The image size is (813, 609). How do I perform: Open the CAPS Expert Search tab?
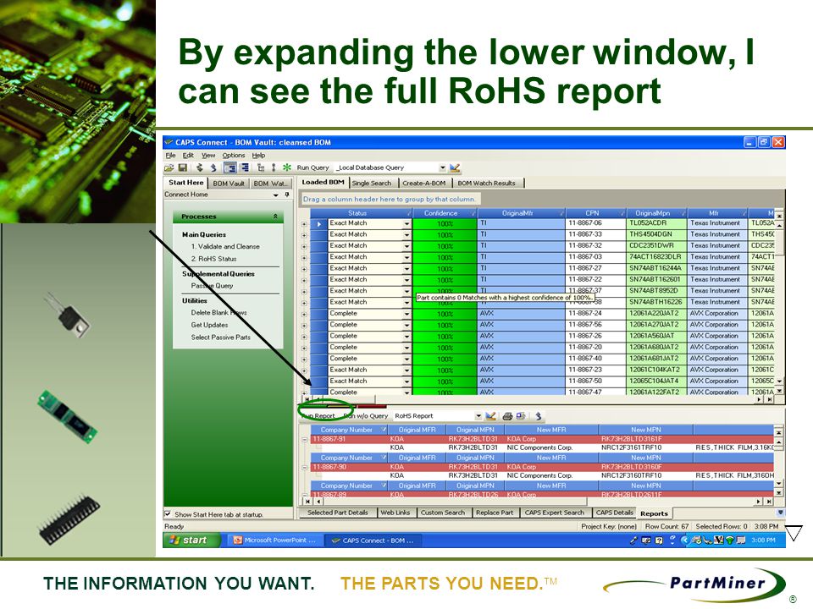pos(554,513)
